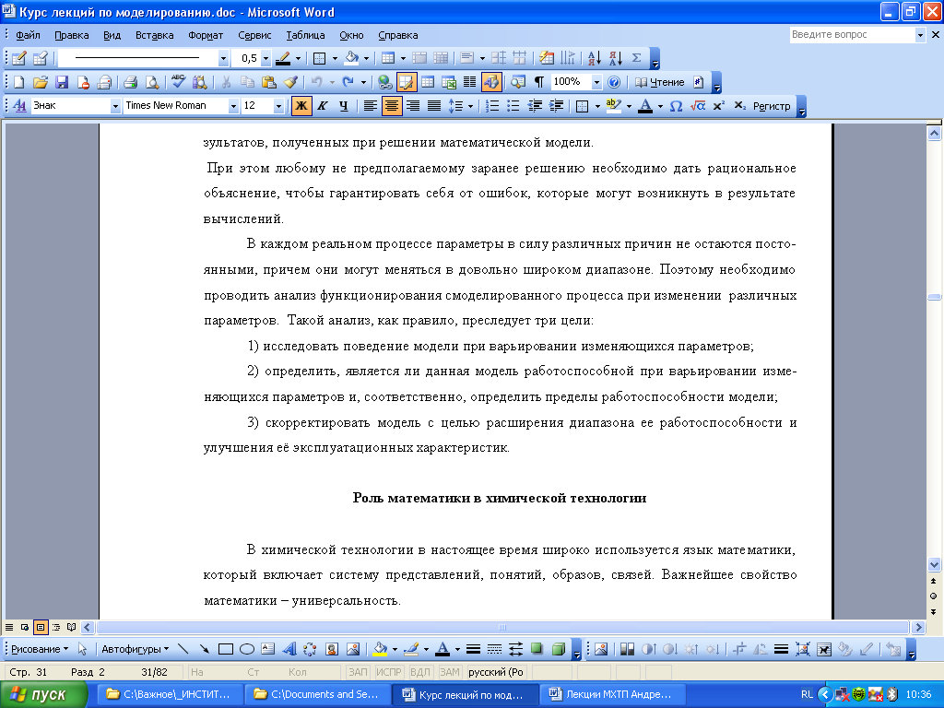This screenshot has width=944, height=708.
Task: Toggle Underline formatting (Ч)
Action: (343, 106)
